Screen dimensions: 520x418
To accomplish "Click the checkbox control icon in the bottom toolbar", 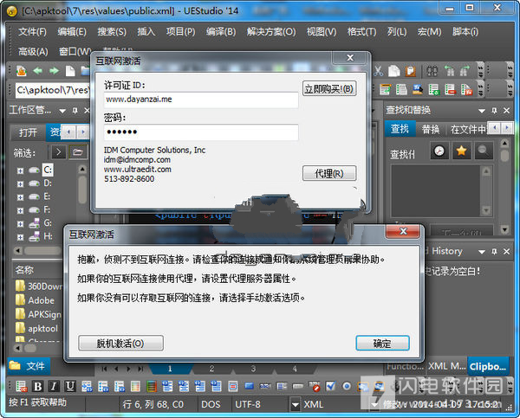I will (330, 386).
